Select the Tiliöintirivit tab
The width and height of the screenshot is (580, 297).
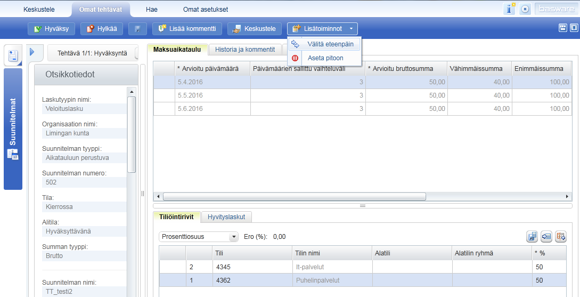[x=176, y=217]
